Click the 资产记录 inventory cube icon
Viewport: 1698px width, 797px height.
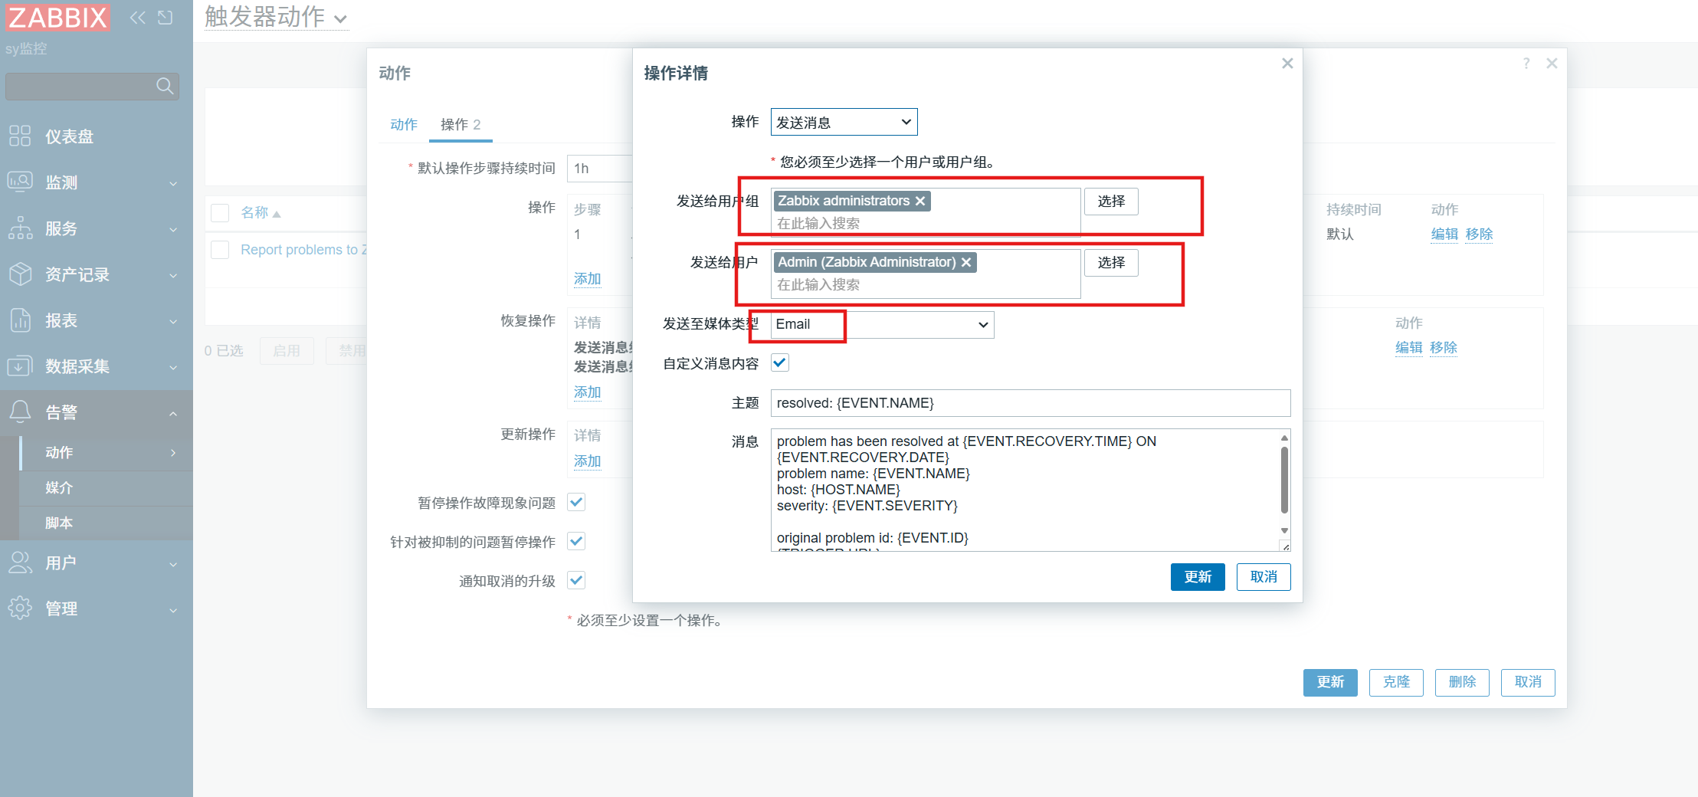click(x=20, y=274)
